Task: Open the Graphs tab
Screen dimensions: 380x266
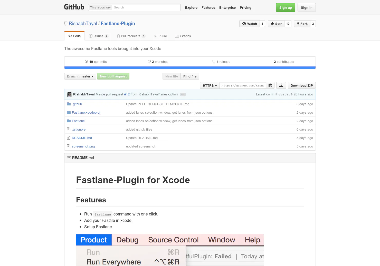Action: point(183,36)
